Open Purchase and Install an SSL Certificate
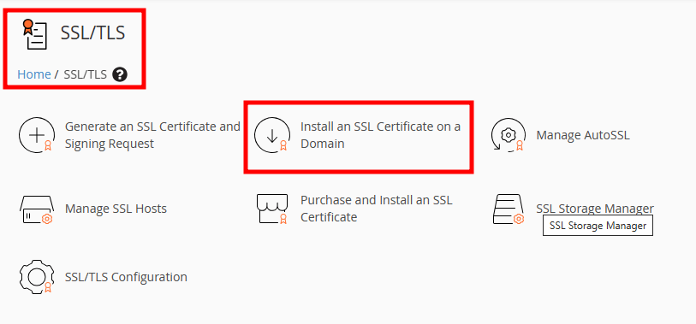 tap(377, 209)
